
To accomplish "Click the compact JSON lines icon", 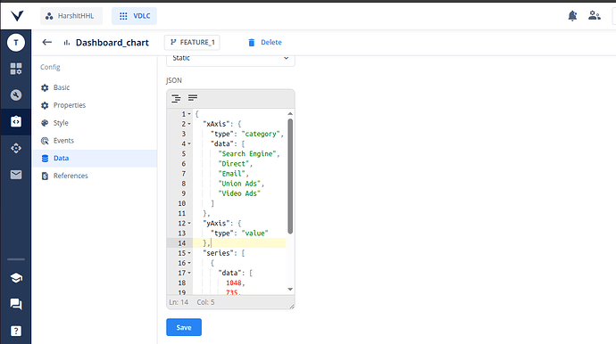I will tap(193, 98).
